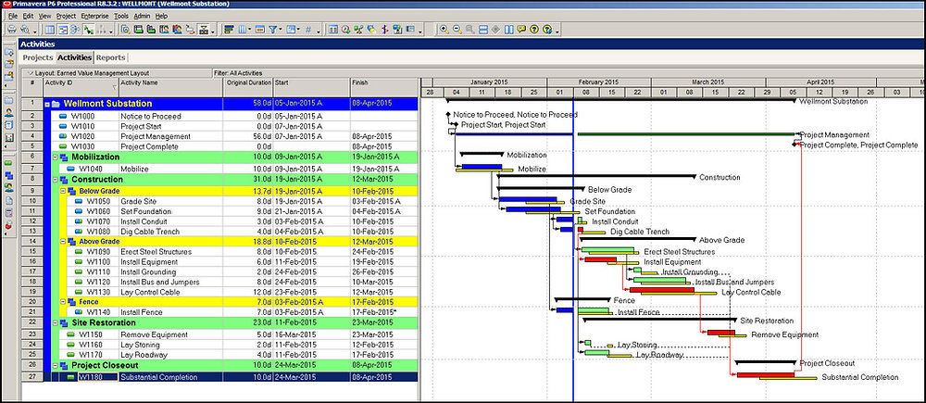Image resolution: width=926 pixels, height=403 pixels.
Task: Open the View menu
Action: coord(44,16)
